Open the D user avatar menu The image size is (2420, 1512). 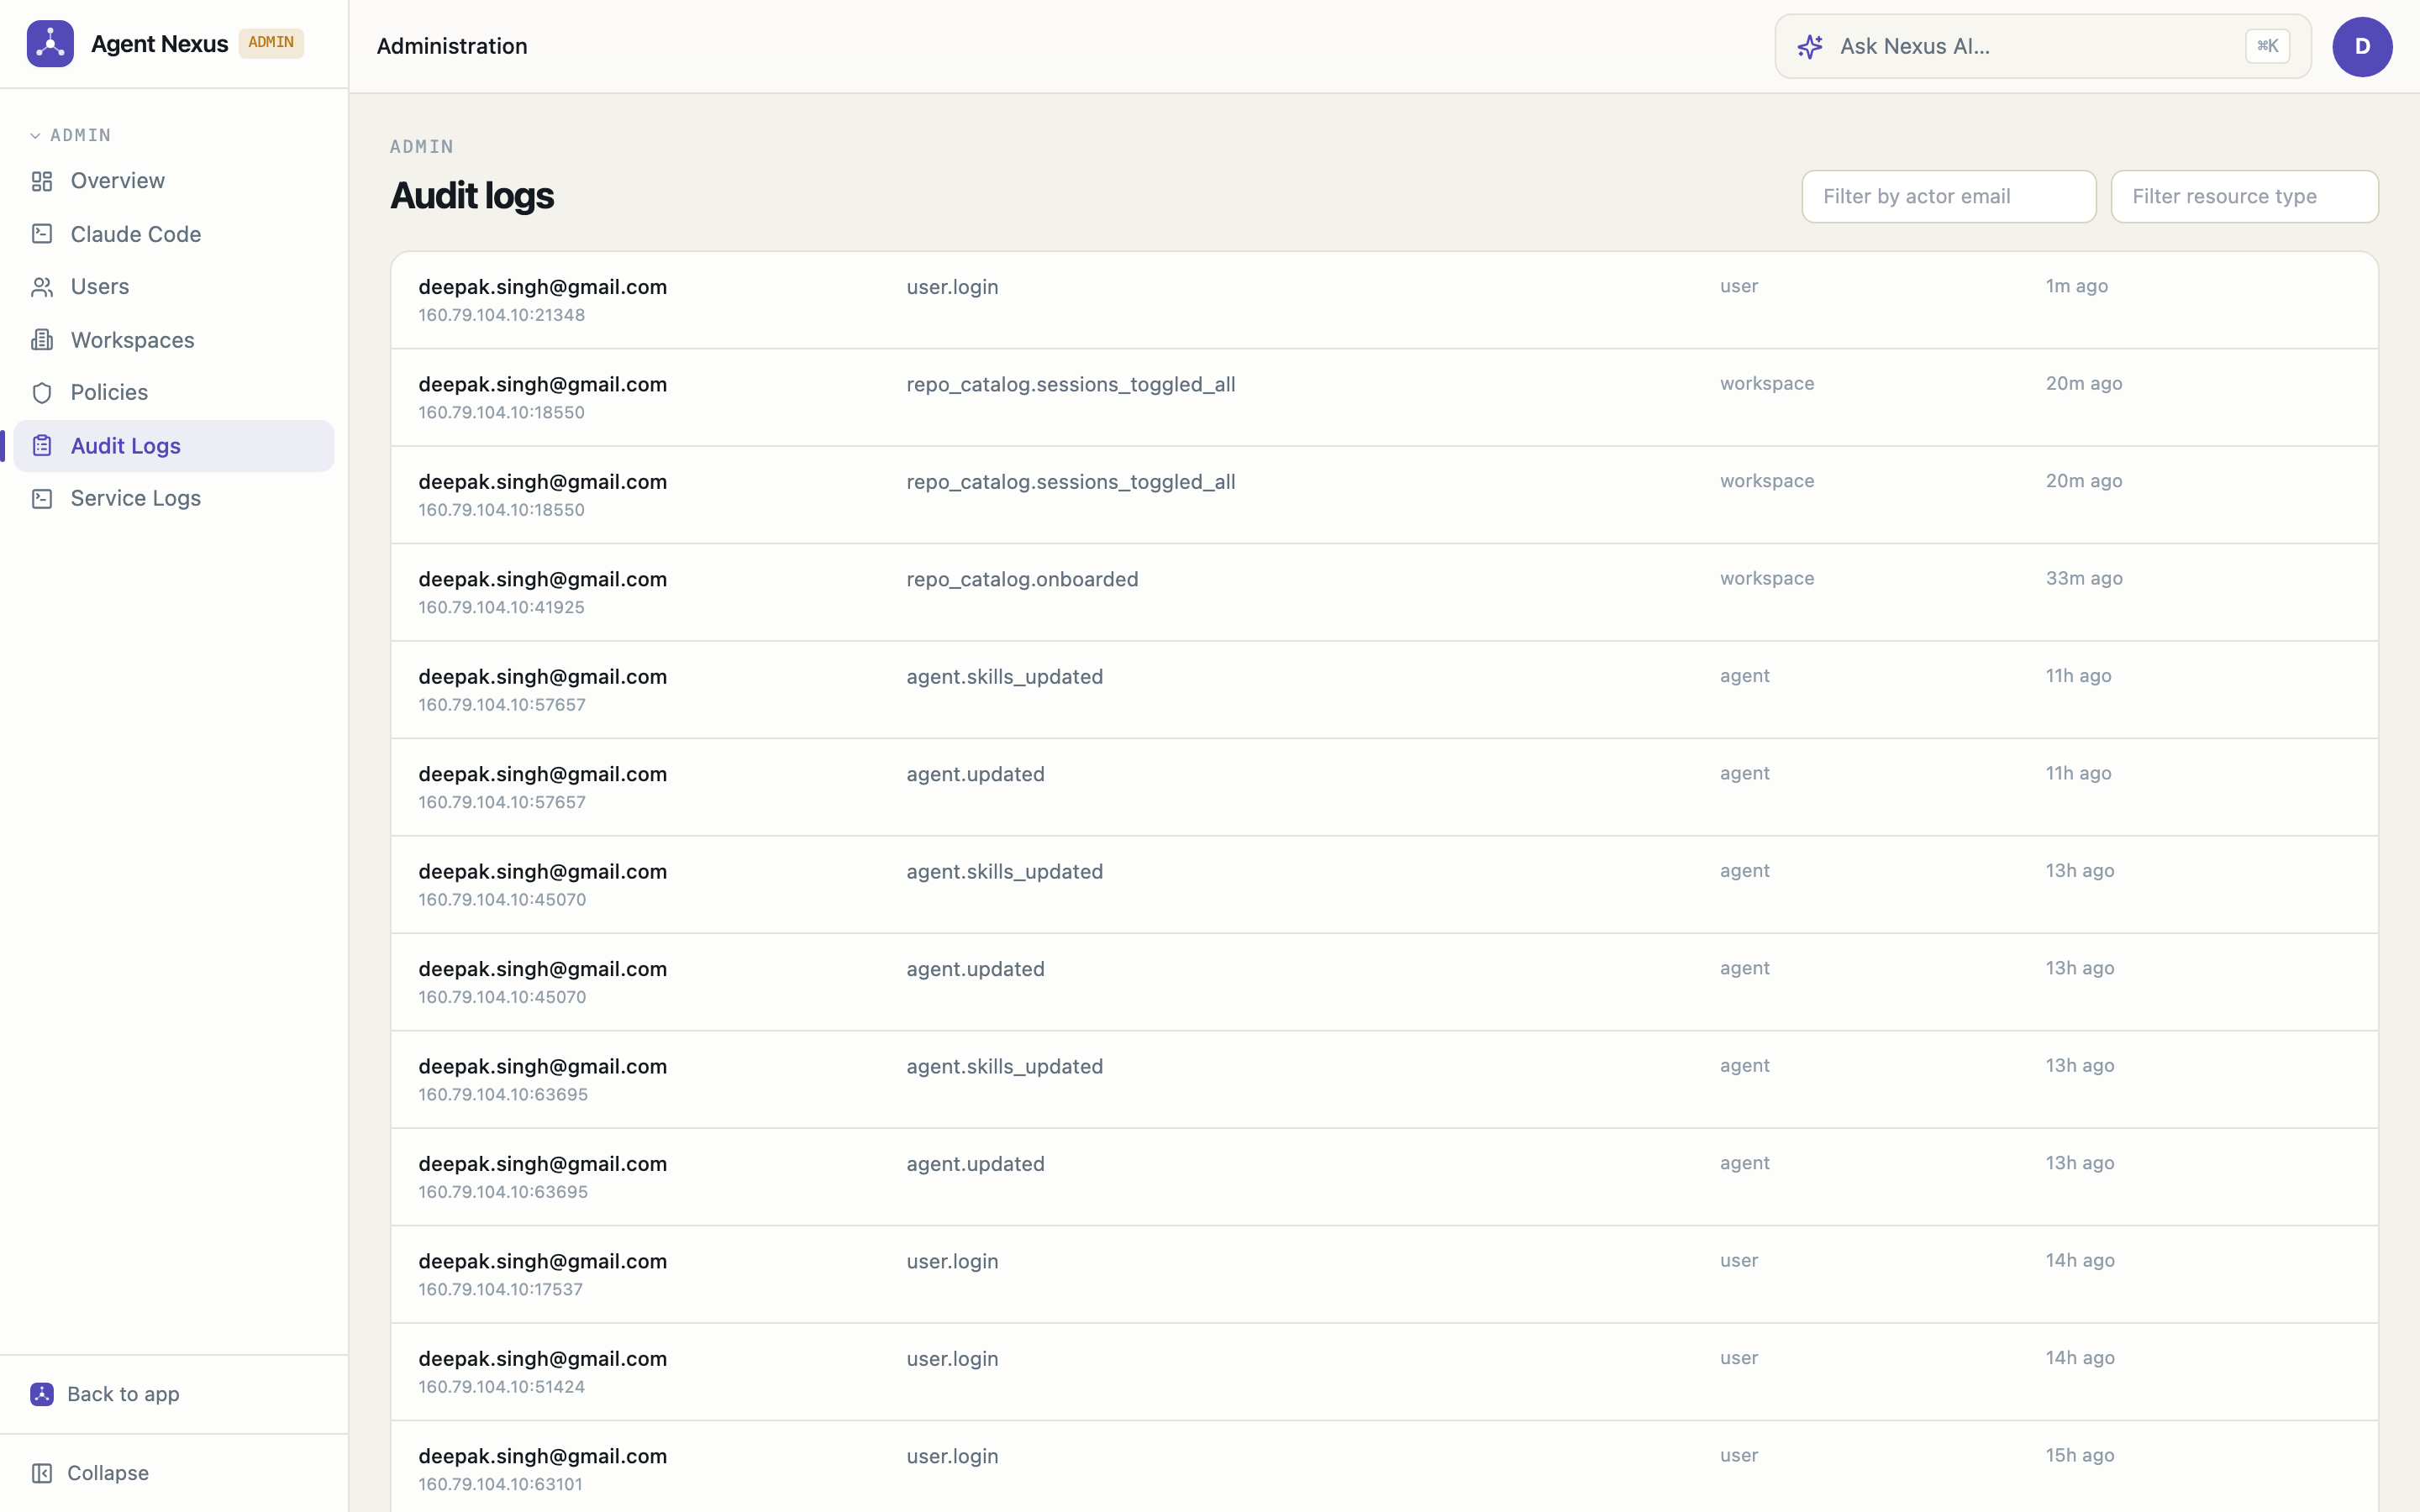click(2362, 46)
